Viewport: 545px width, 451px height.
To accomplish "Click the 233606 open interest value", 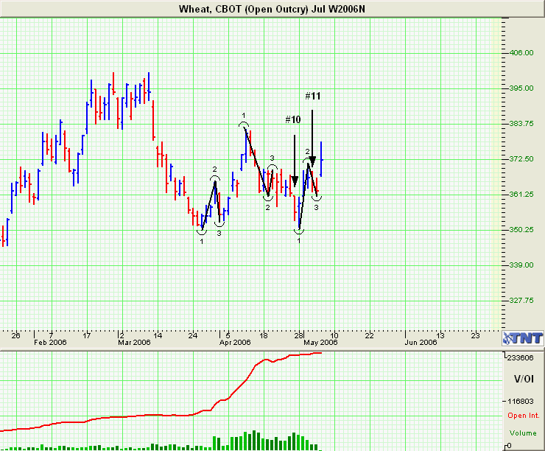I will pos(520,358).
